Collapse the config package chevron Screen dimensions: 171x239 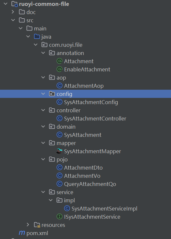point(43,94)
